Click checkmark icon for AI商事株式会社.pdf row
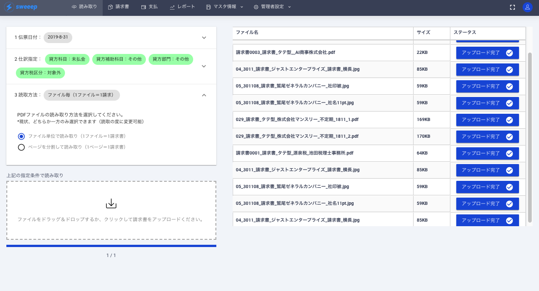539x291 pixels. (509, 53)
